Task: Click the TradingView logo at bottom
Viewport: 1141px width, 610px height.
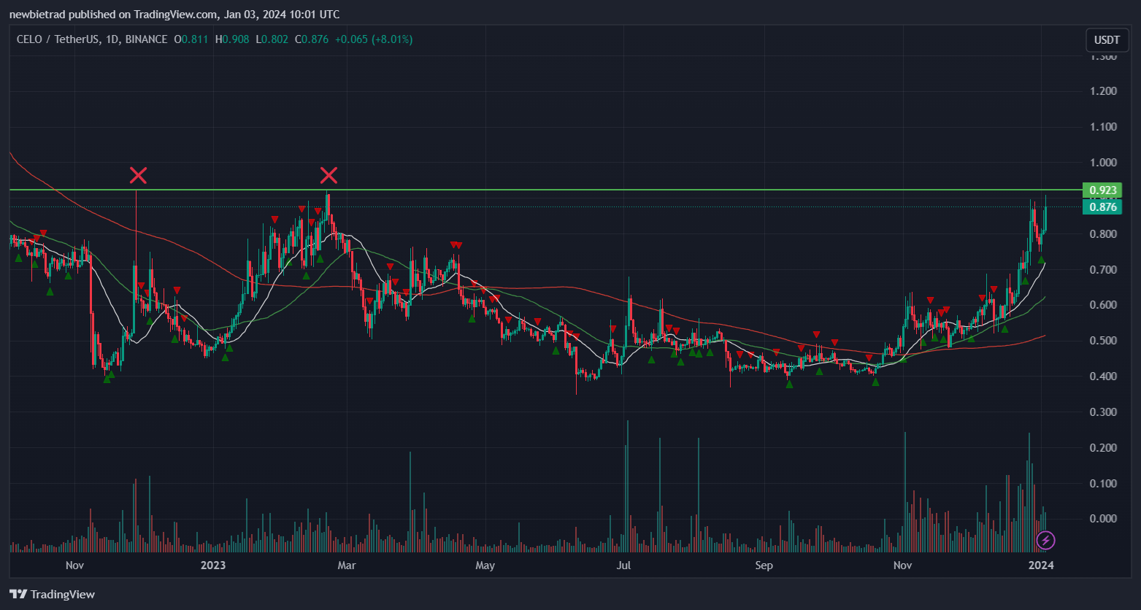Action: (x=53, y=595)
